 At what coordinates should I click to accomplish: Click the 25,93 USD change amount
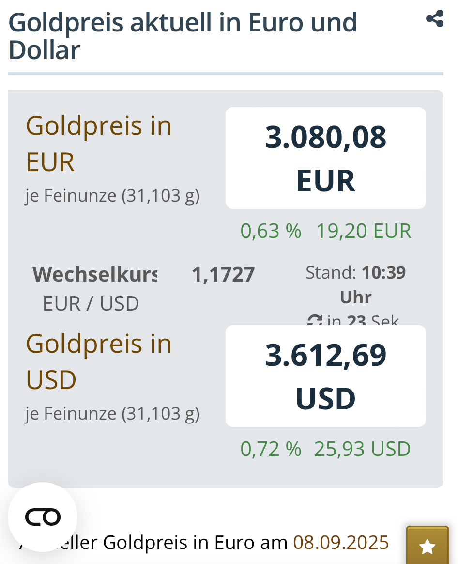(362, 449)
